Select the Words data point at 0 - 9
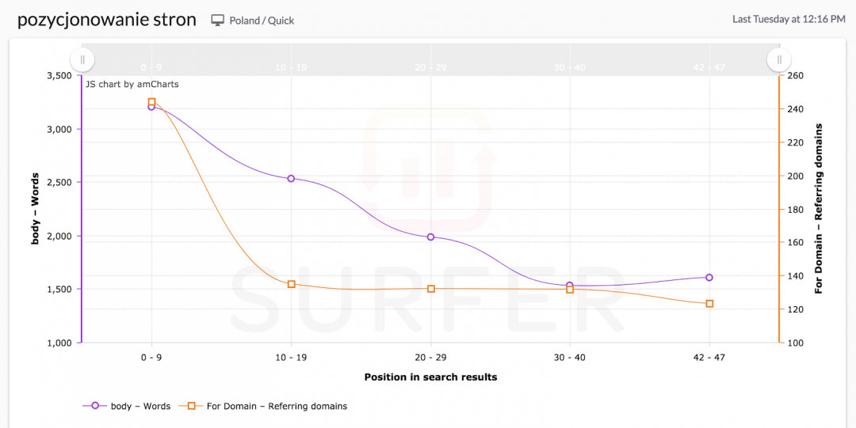Screen dimensions: 856x428 [151, 107]
